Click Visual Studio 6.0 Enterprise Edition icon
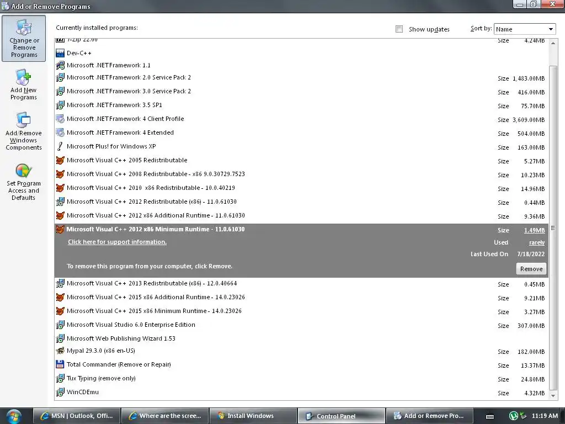The image size is (565, 424). [x=60, y=325]
